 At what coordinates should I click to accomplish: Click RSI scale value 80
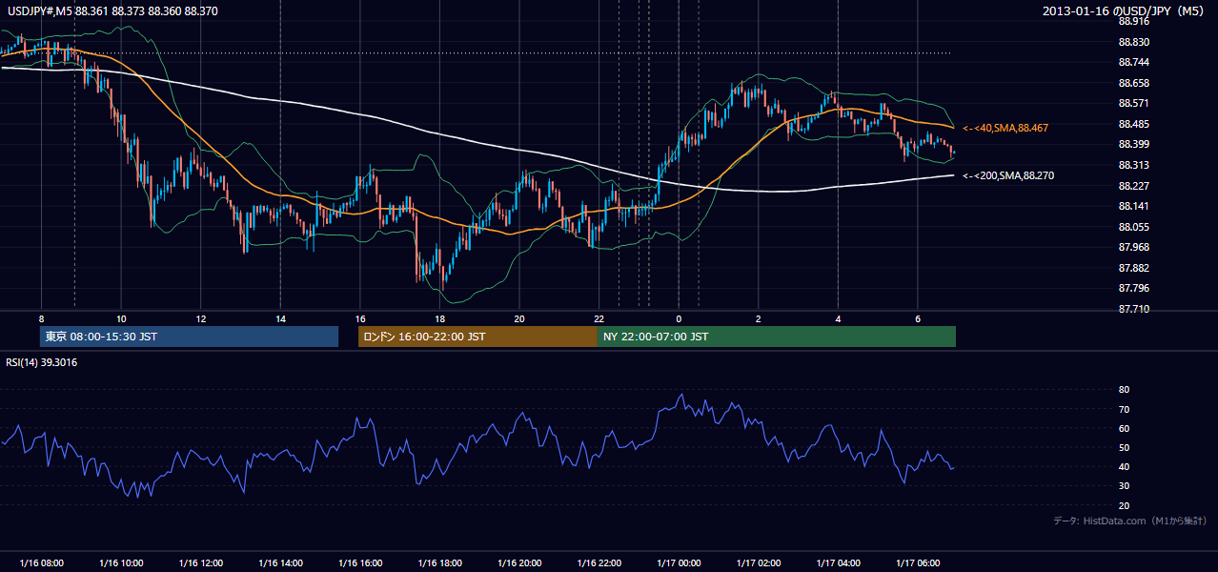pos(1124,390)
